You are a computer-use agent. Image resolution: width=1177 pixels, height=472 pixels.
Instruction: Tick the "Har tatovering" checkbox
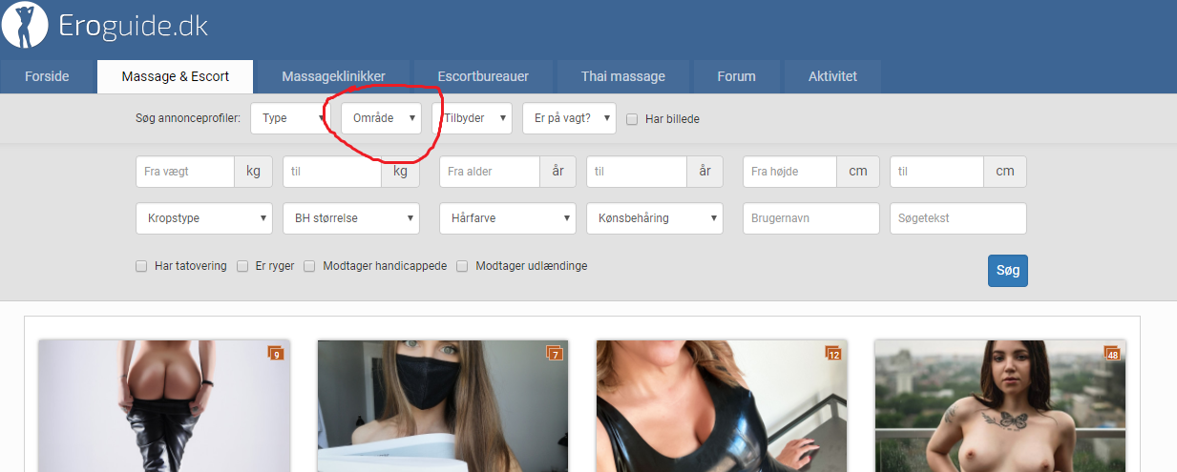(x=141, y=267)
